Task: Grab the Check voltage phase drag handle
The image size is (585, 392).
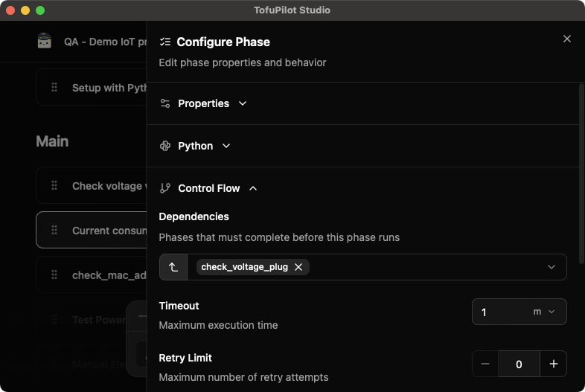Action: pos(54,186)
